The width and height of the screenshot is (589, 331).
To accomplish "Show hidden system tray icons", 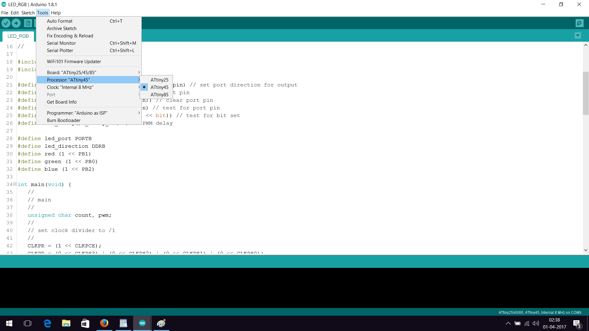I will 508,323.
